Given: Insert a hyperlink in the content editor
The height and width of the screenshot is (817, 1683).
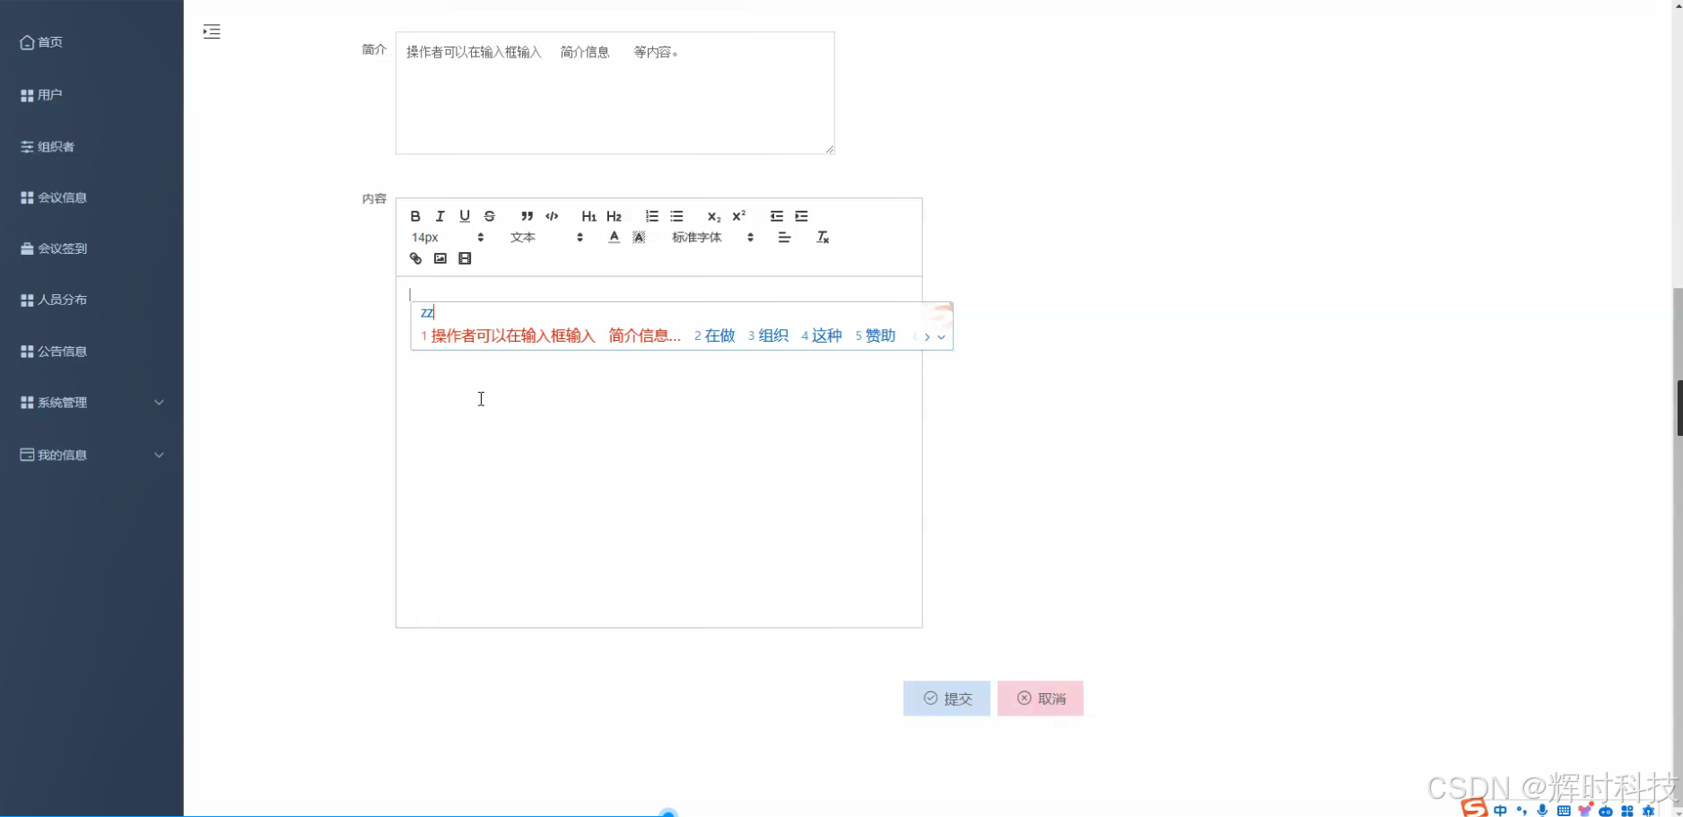Looking at the screenshot, I should (414, 258).
